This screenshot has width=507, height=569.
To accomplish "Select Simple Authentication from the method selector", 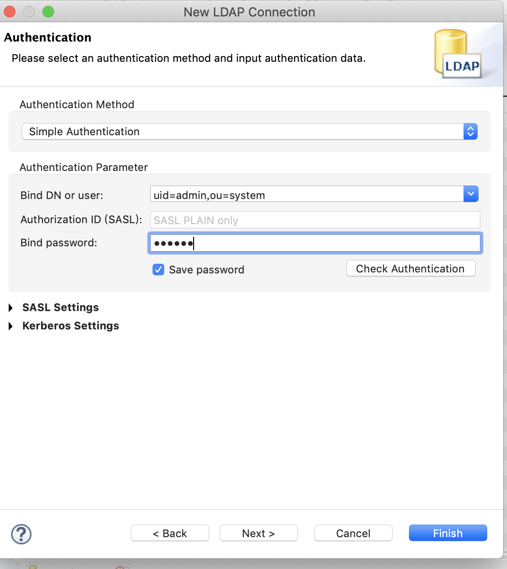I will pyautogui.click(x=249, y=131).
